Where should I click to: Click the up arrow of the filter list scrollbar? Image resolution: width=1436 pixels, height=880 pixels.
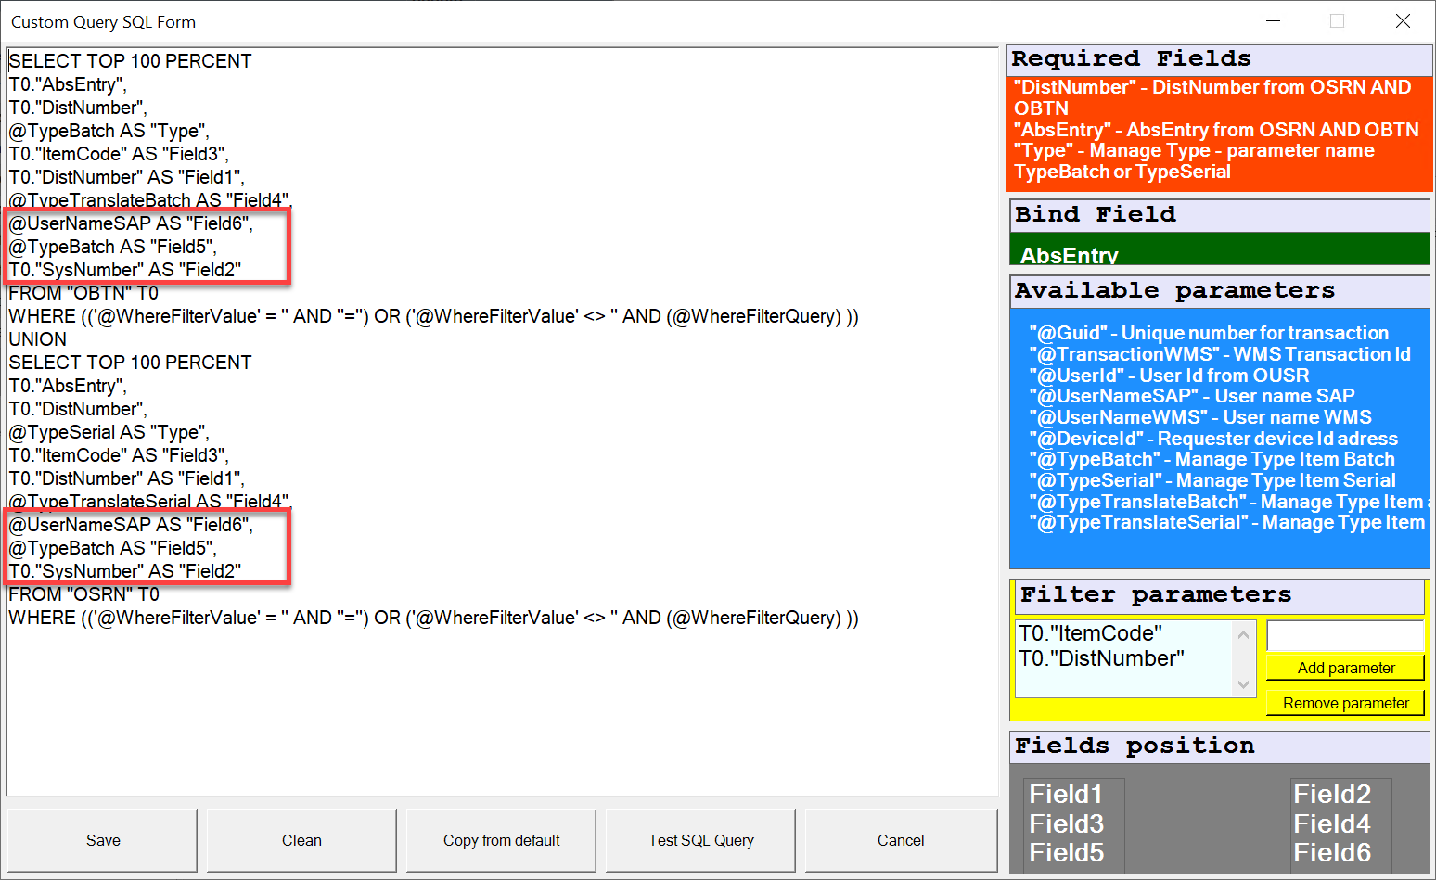point(1244,632)
